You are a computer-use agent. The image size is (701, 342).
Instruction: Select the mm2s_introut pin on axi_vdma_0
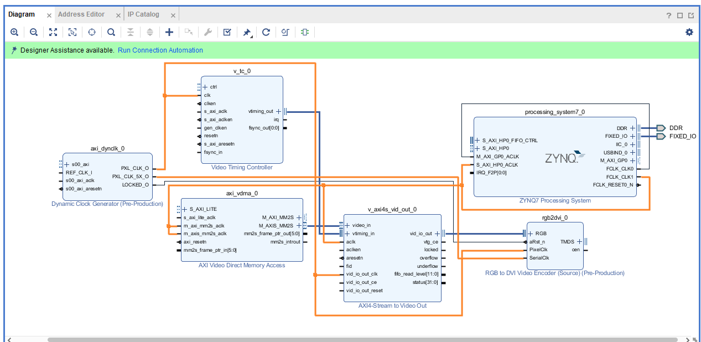click(285, 242)
